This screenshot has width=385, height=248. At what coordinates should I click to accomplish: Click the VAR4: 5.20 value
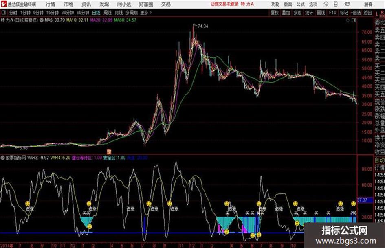60,158
